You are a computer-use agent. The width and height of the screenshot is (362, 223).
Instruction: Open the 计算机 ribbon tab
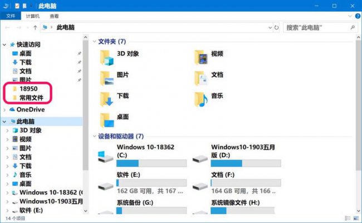32,16
